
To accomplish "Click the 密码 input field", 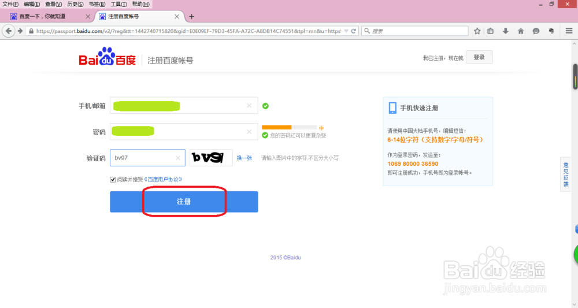I will pos(184,132).
